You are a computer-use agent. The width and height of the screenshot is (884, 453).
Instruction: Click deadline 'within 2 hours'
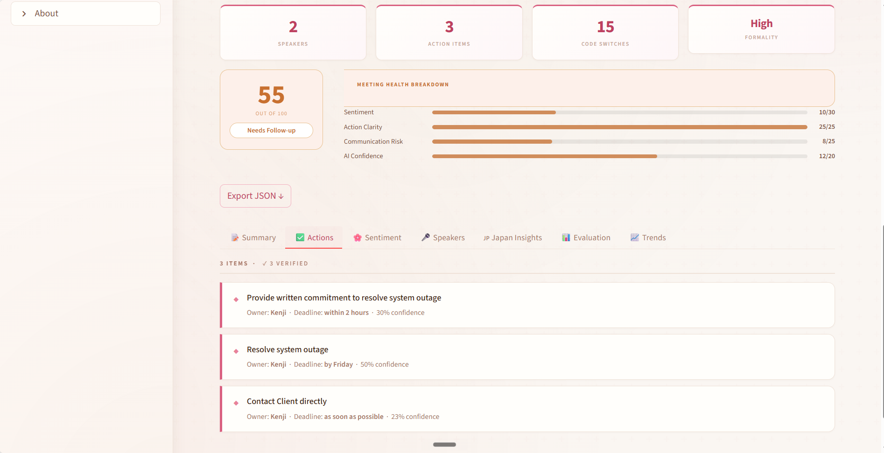tap(346, 313)
